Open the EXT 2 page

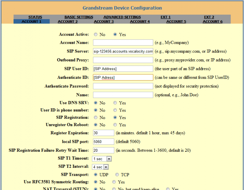point(209,17)
